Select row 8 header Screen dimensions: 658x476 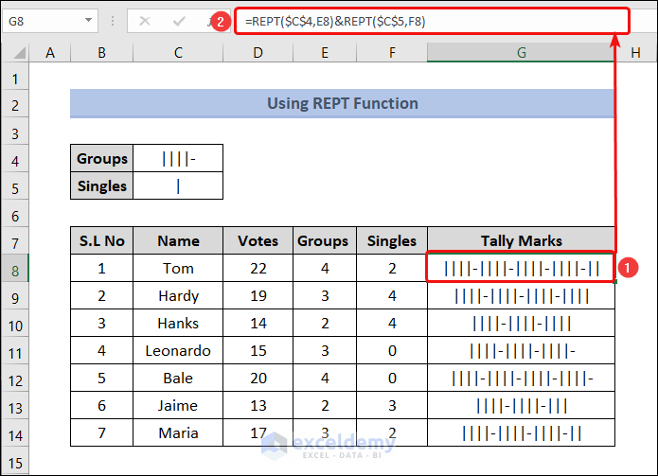coord(15,268)
